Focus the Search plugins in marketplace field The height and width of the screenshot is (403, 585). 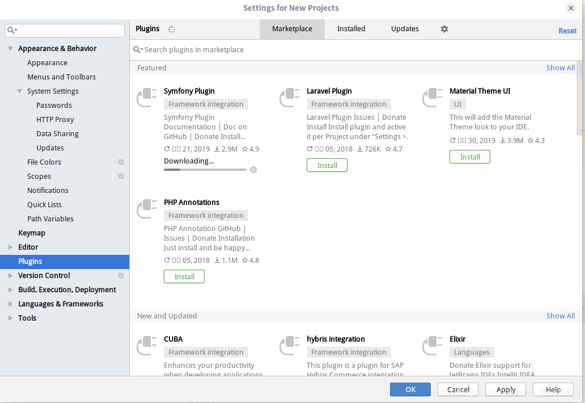357,50
